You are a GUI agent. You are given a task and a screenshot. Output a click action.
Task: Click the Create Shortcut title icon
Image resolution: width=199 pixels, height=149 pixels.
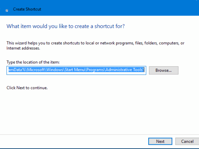(x=7, y=10)
